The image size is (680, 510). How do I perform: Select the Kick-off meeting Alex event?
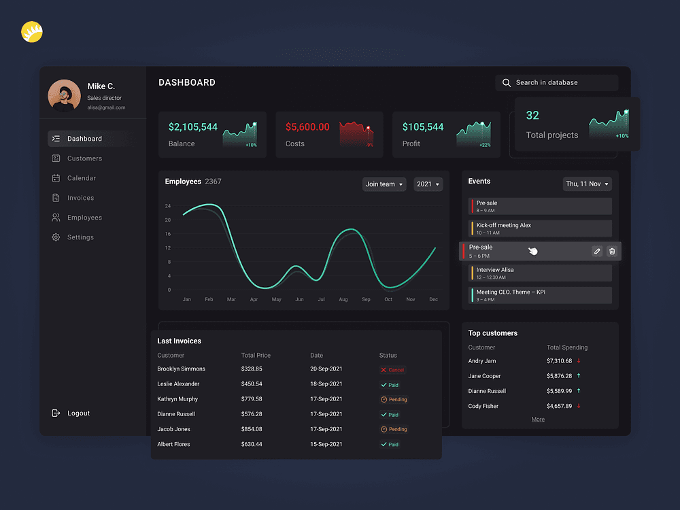click(x=541, y=228)
